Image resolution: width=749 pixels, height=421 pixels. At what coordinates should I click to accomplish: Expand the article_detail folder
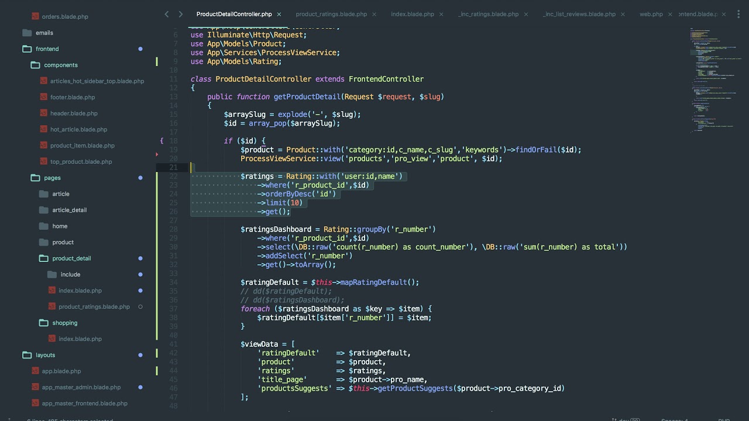click(x=43, y=210)
